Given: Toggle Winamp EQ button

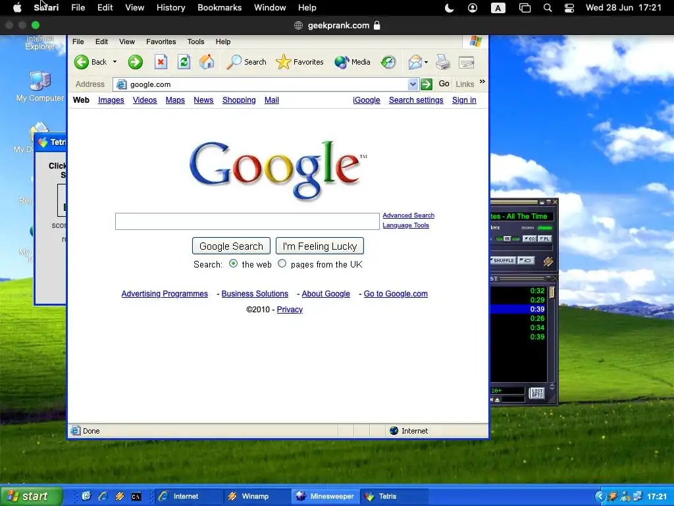Looking at the screenshot, I should pyautogui.click(x=529, y=239).
